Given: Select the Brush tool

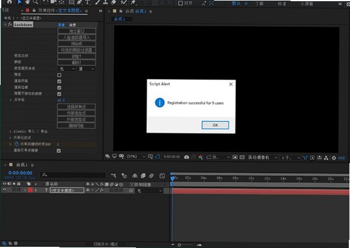Looking at the screenshot, I should coord(98,2).
